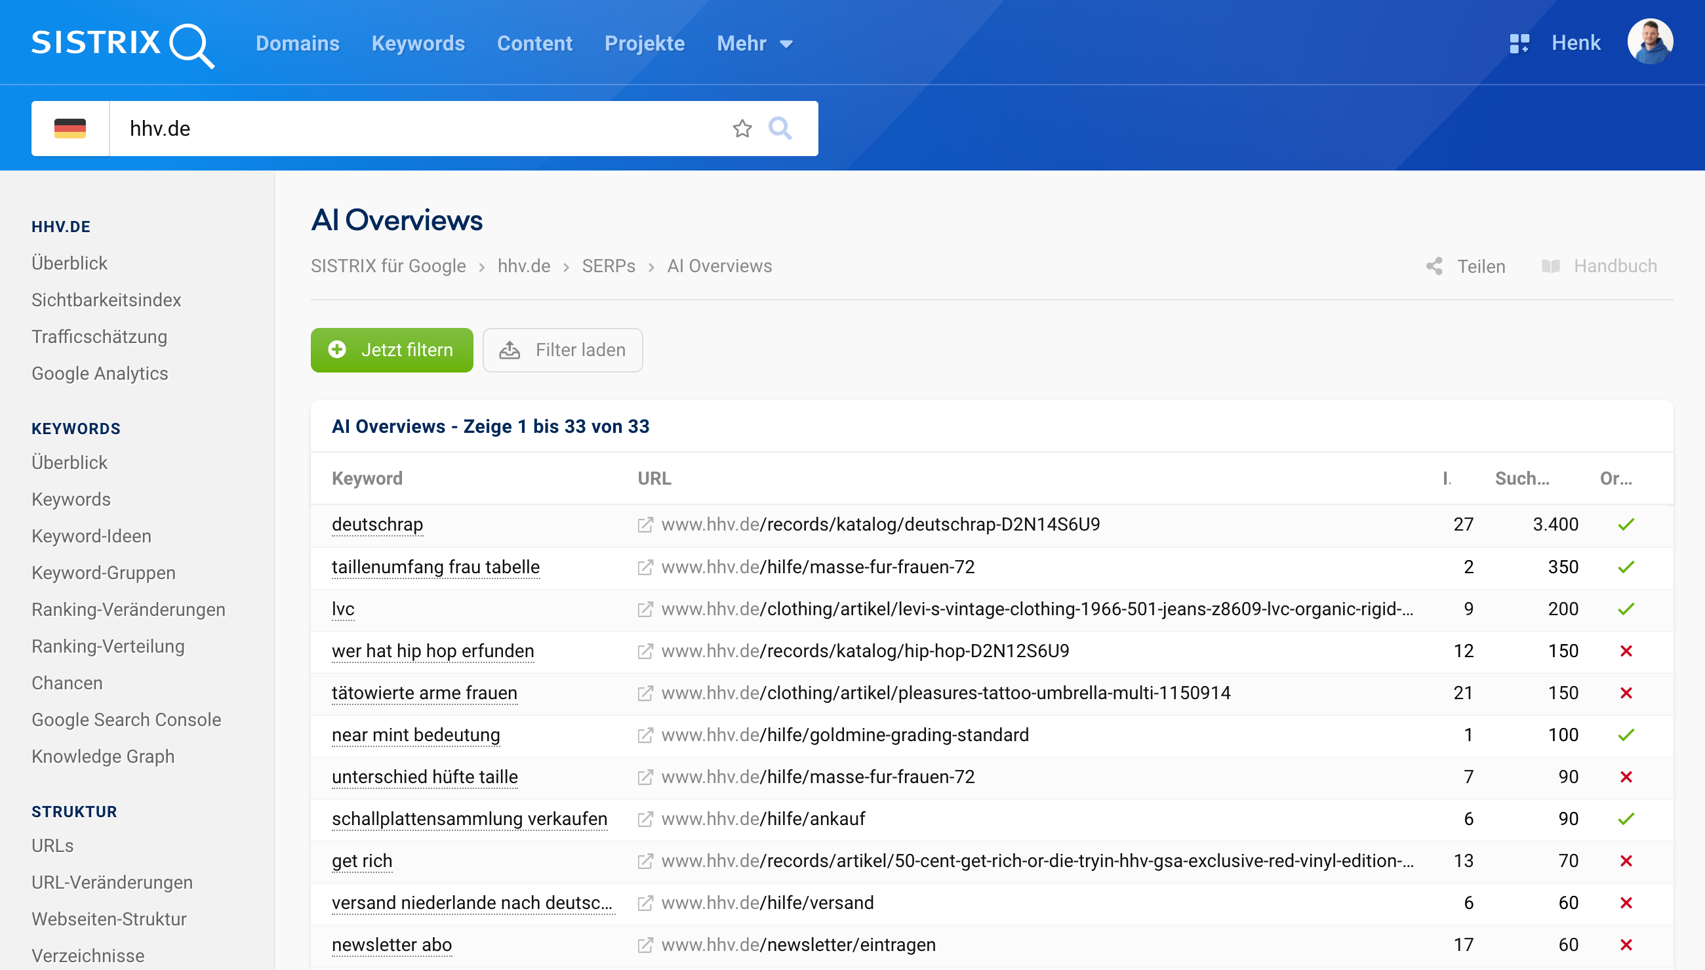The width and height of the screenshot is (1705, 970).
Task: Click the upload icon on Filter laden
Action: click(510, 349)
